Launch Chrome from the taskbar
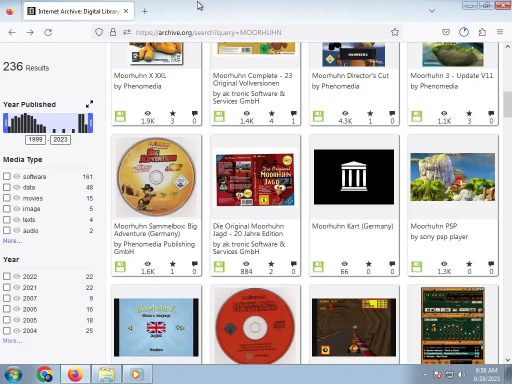This screenshot has width=512, height=384. (44, 374)
